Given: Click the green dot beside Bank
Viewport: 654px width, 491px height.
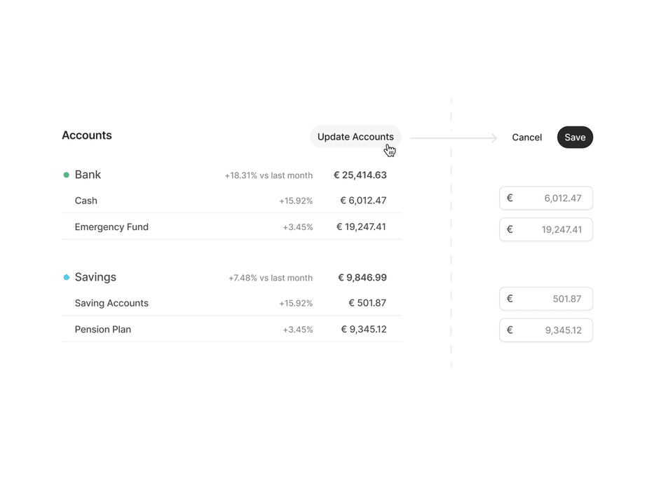Looking at the screenshot, I should click(67, 175).
